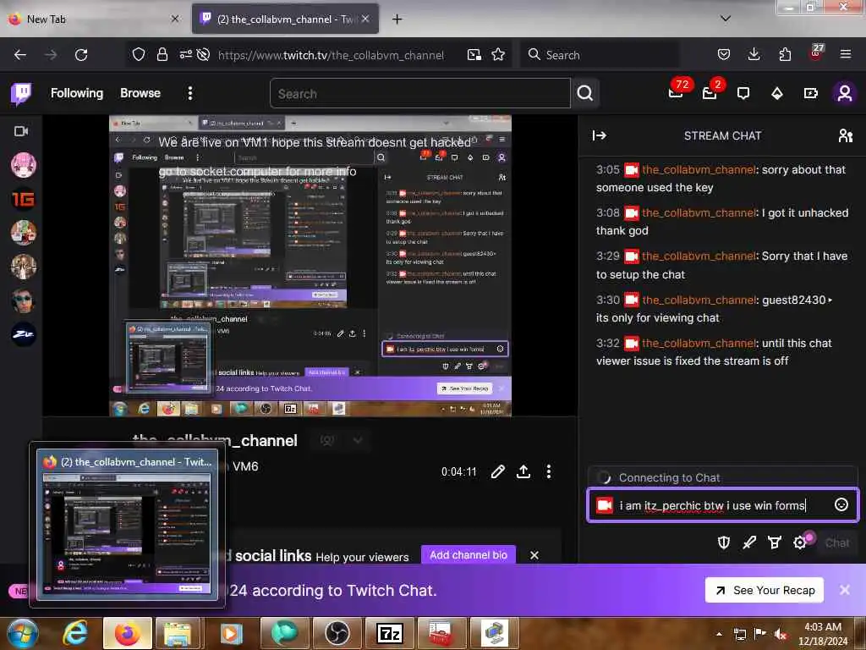Open the 1G followed channel avatar
Screen dimensions: 866x650
pyautogui.click(x=23, y=199)
